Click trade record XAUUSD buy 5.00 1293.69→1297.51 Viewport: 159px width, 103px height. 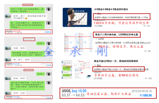pyautogui.click(x=29, y=97)
